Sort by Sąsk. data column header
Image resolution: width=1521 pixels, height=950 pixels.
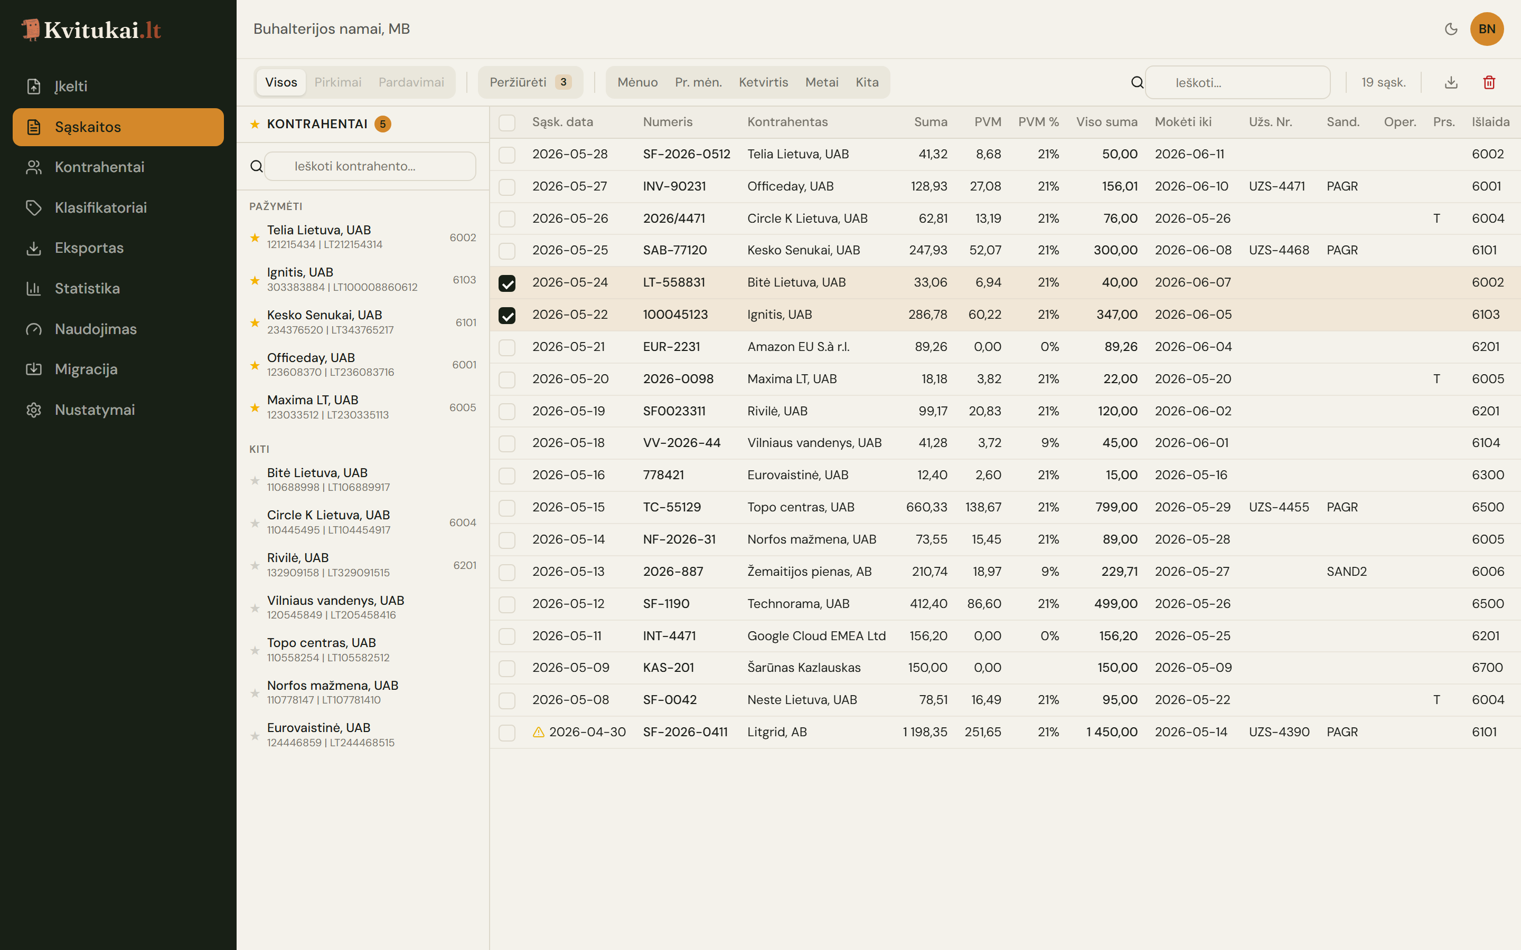(x=562, y=122)
